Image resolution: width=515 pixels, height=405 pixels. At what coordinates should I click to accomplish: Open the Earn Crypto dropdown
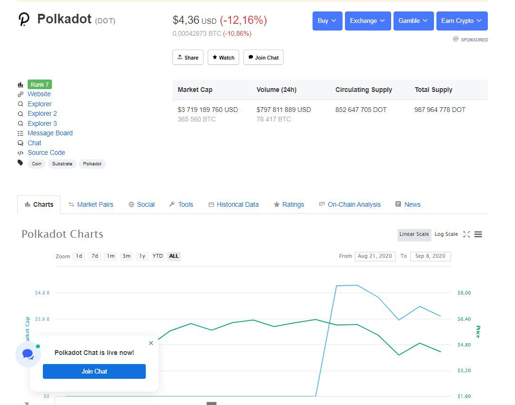(462, 20)
